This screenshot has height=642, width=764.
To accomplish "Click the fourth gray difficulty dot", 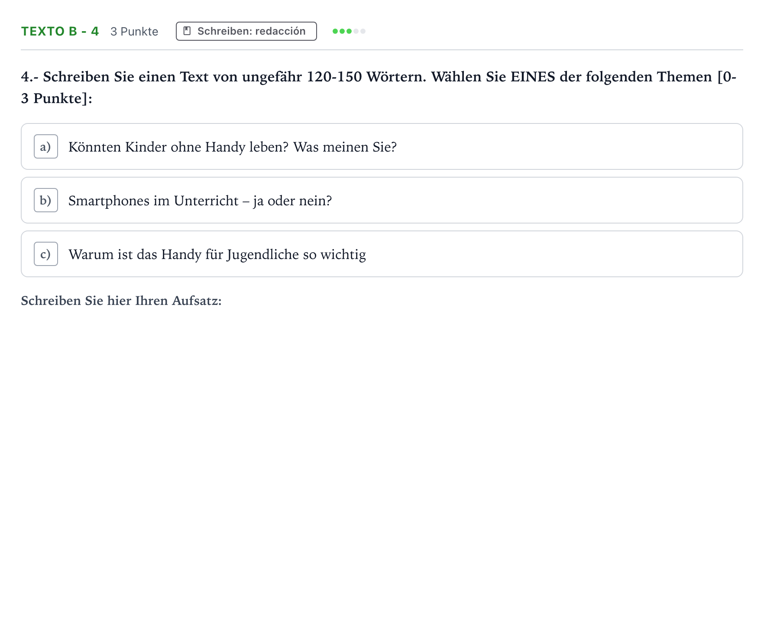I will tap(356, 31).
